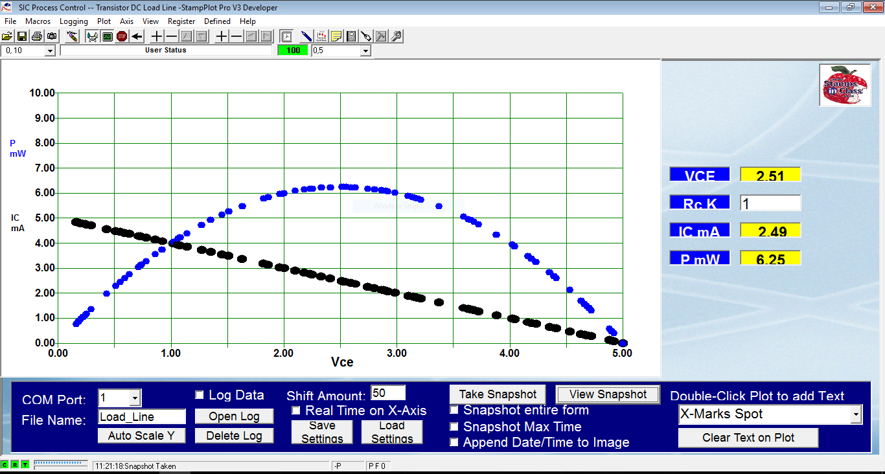Open the 0, 10 range dropdown

(50, 51)
